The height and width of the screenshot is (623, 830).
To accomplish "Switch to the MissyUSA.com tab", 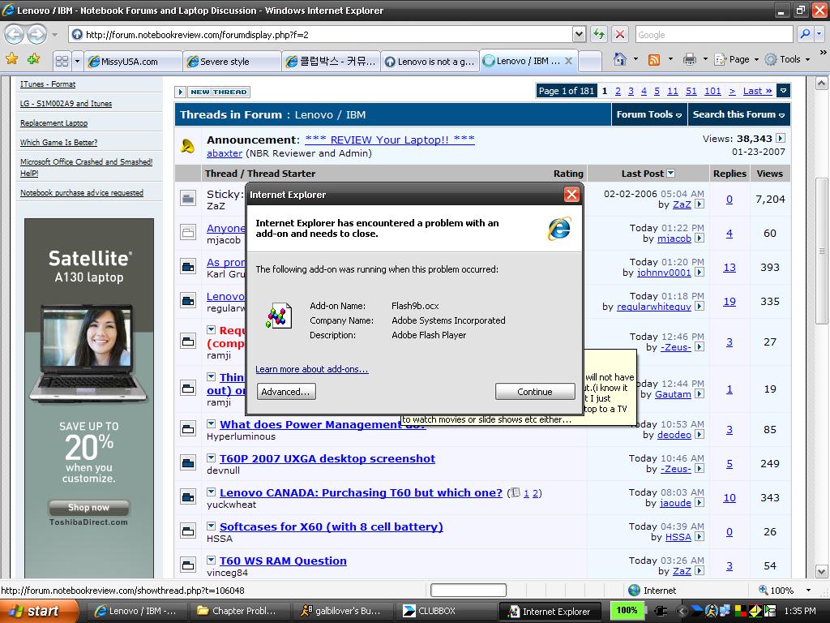I will tap(134, 62).
